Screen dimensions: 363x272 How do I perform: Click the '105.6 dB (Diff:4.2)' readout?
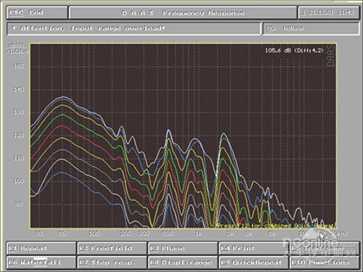coord(294,51)
